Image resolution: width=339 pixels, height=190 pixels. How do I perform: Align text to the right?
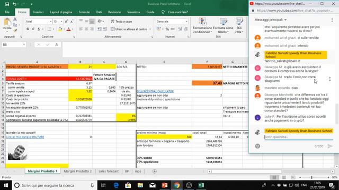pyautogui.click(x=92, y=29)
